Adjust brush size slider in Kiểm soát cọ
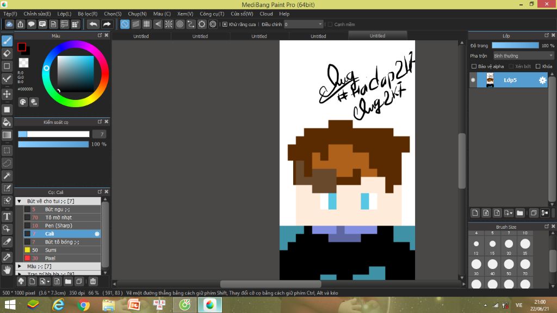This screenshot has height=313, width=557. [x=54, y=134]
